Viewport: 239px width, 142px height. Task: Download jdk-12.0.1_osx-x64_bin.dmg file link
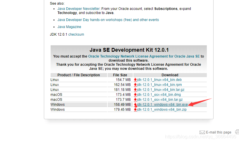(x=159, y=95)
